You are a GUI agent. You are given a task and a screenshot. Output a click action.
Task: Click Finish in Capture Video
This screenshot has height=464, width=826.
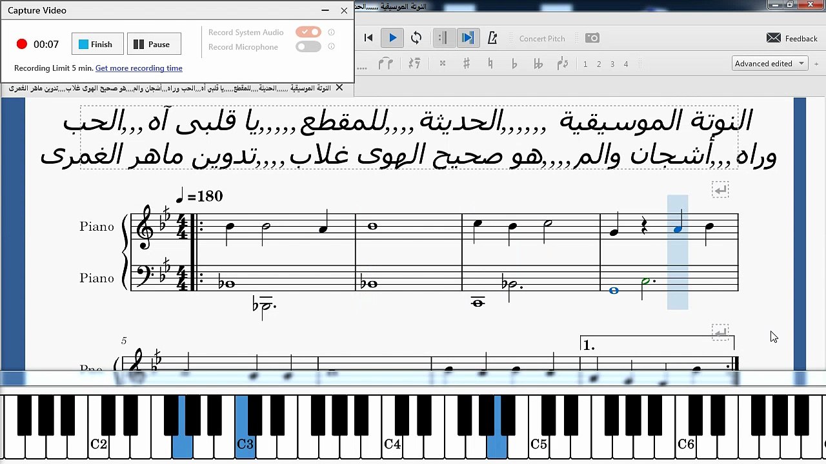[97, 44]
